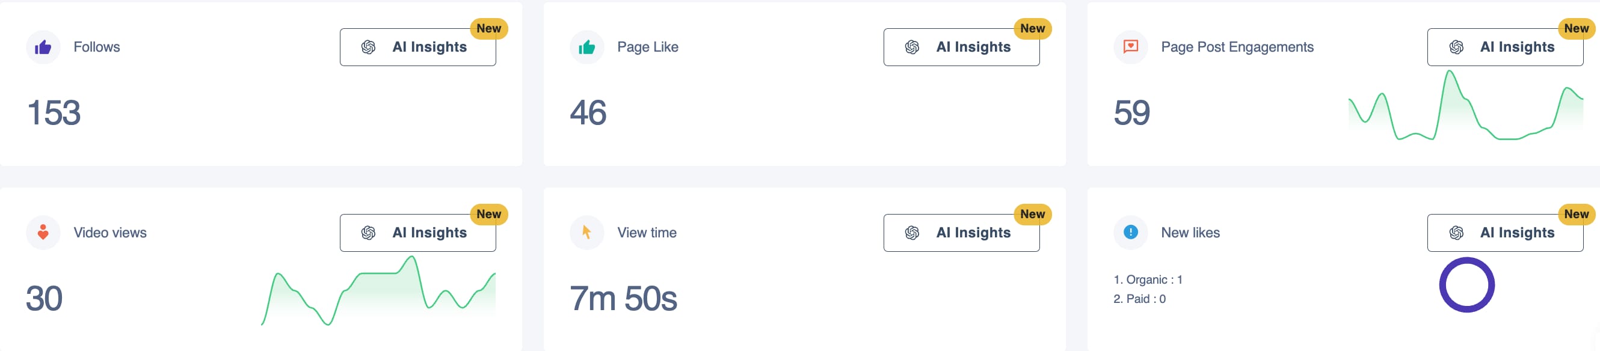
Task: Click the Organic : 1 legend entry
Action: tap(1148, 279)
